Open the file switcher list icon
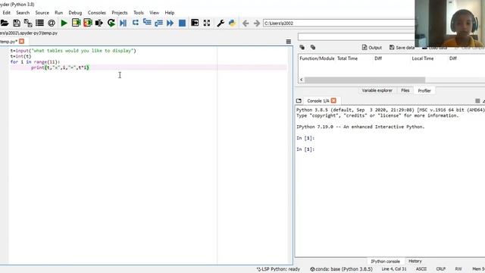The width and height of the screenshot is (485, 273). click(x=39, y=23)
